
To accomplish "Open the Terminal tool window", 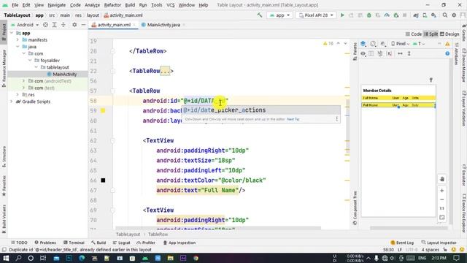I will tap(74, 243).
